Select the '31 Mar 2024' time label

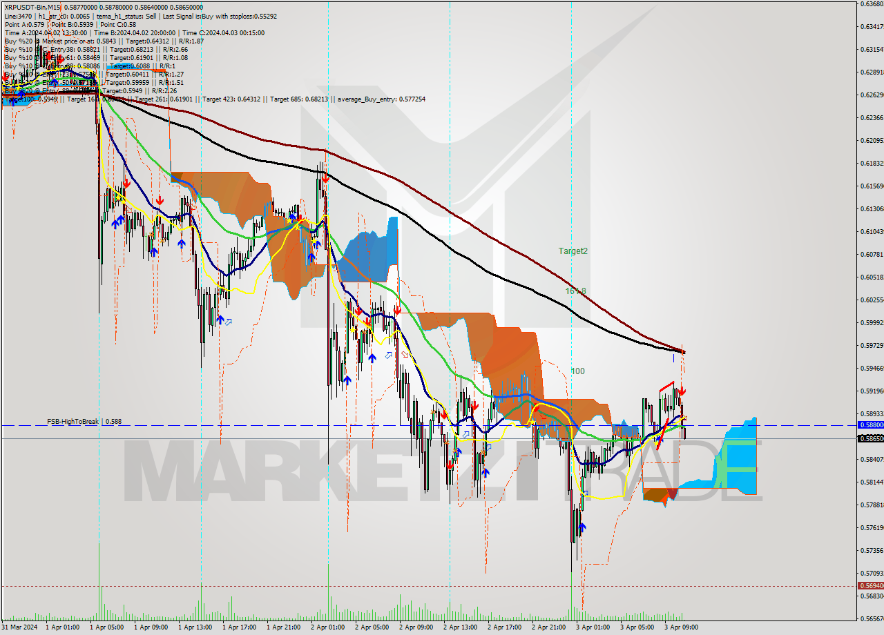[x=19, y=627]
